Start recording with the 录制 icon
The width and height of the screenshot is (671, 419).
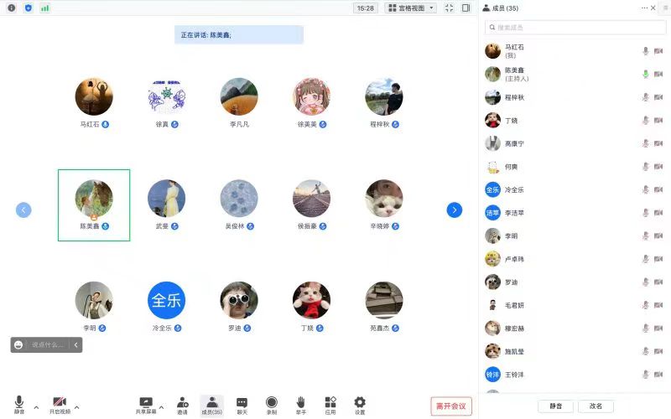272,403
